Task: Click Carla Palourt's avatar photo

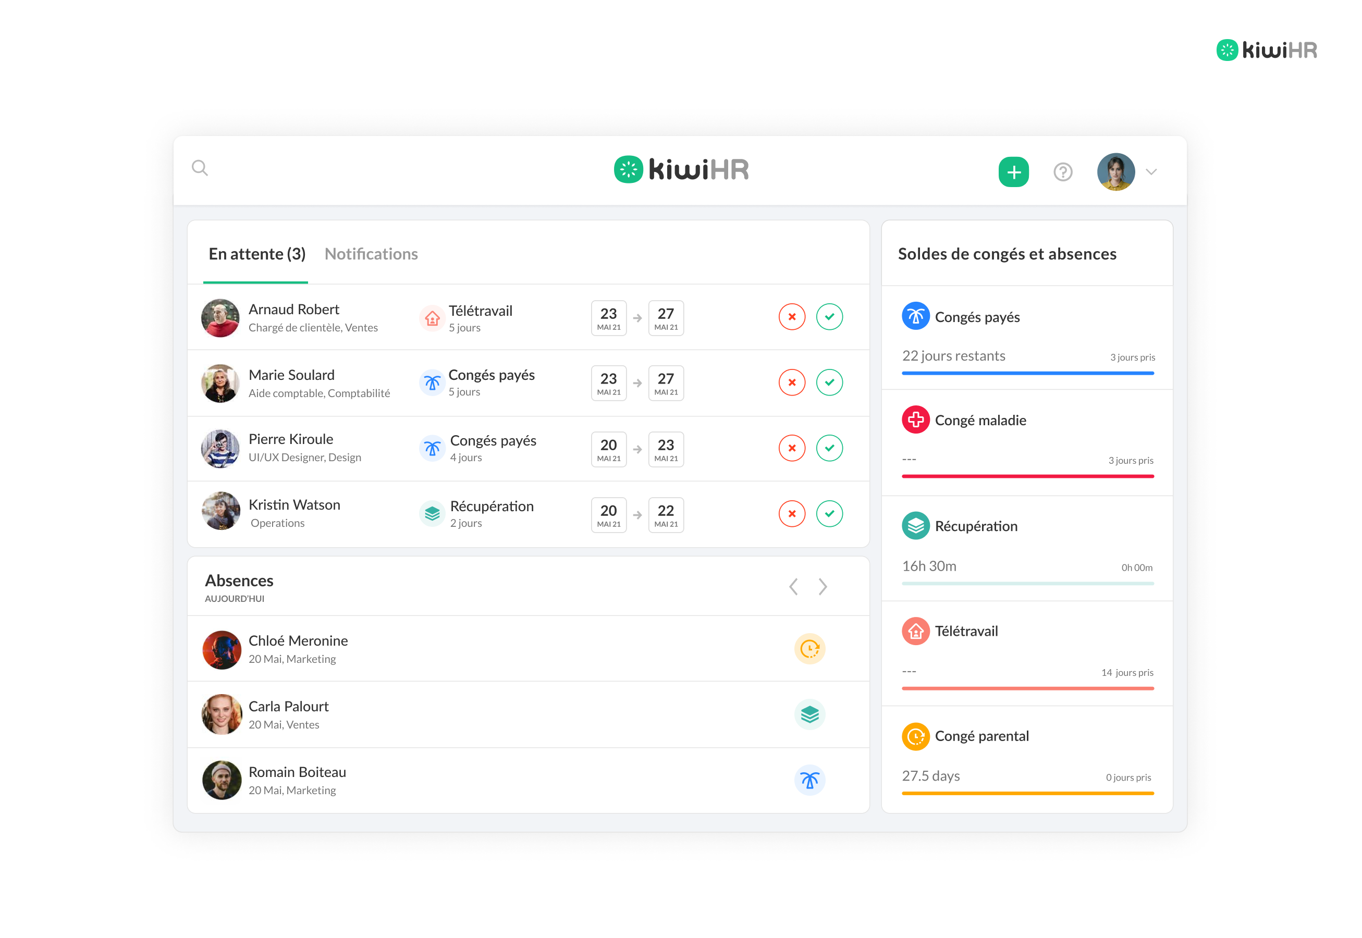Action: pyautogui.click(x=222, y=714)
